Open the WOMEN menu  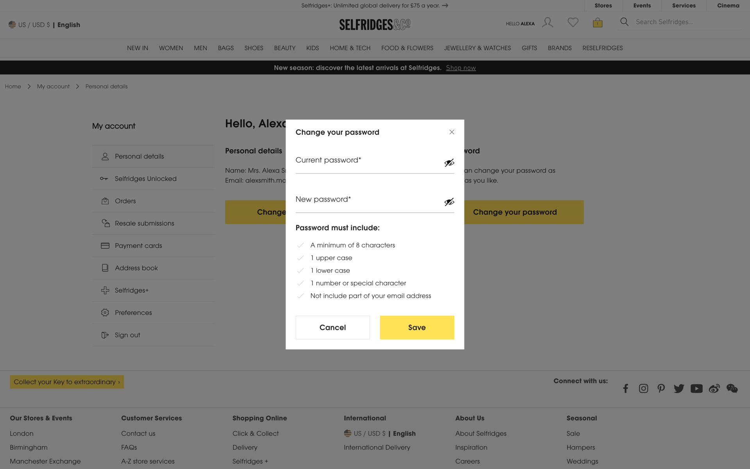(x=171, y=48)
